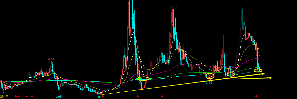Click the rightmost yellow ellipse annotation
Screen dimensions: 297x99
click(258, 70)
